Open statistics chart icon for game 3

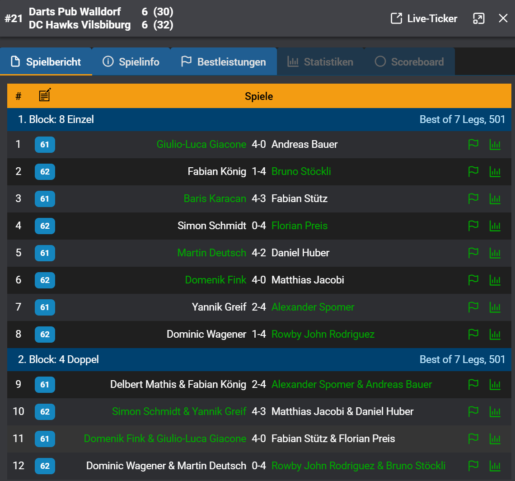point(495,199)
